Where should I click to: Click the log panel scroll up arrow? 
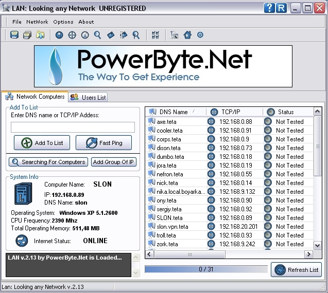pos(136,258)
